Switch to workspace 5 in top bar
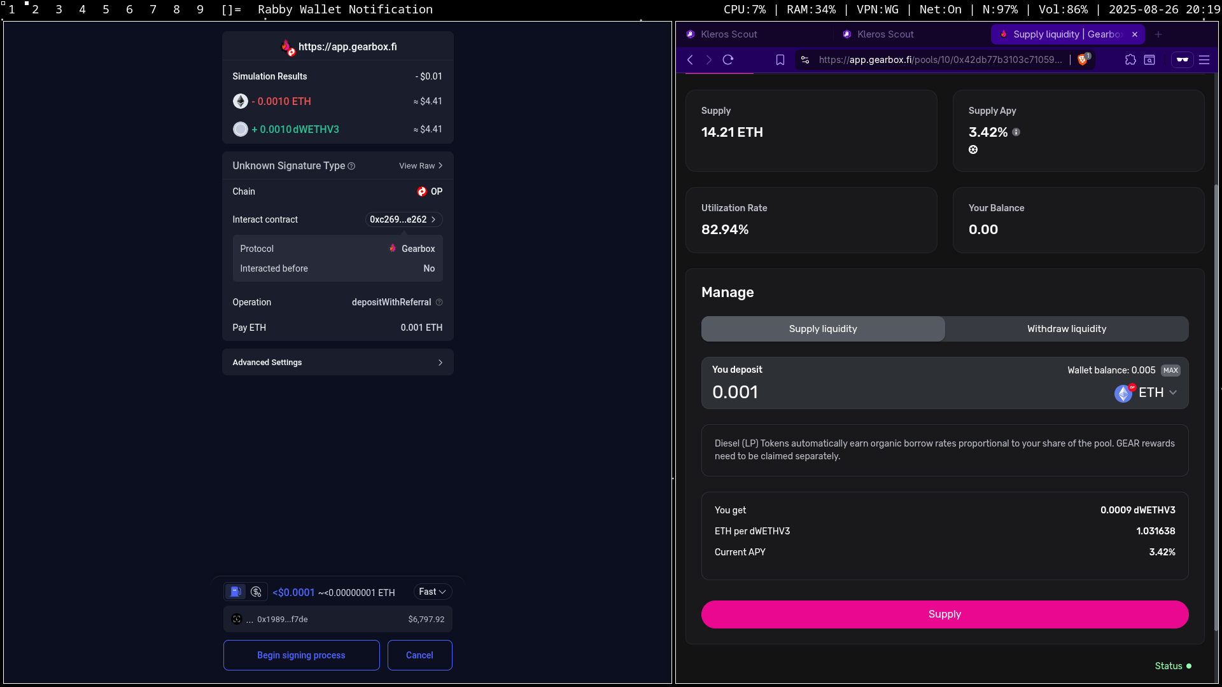 [x=106, y=10]
